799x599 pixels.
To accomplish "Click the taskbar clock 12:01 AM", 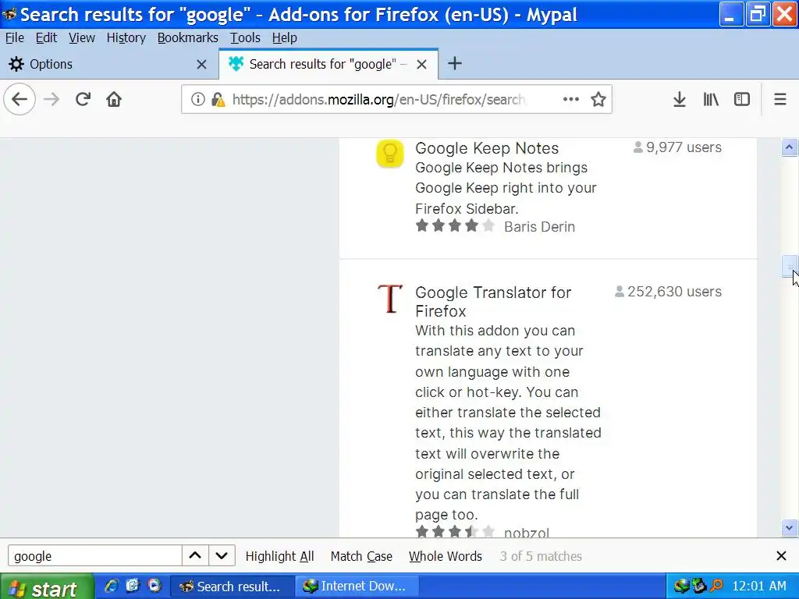I will coord(759,587).
